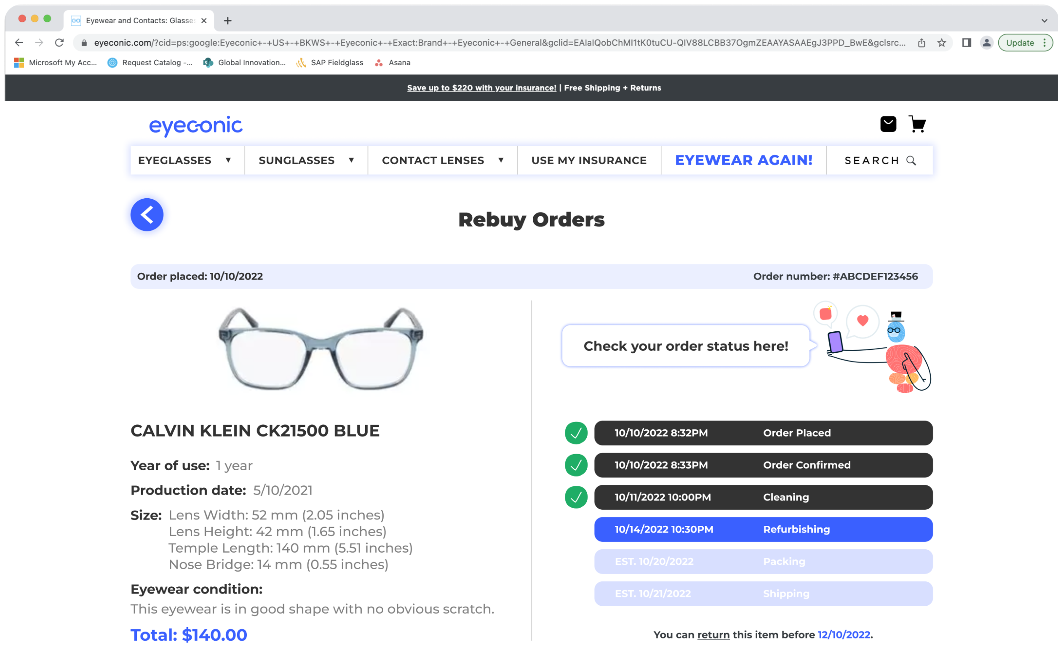Click the tab list chevron
Viewport: 1058px width, 663px height.
click(x=1044, y=21)
